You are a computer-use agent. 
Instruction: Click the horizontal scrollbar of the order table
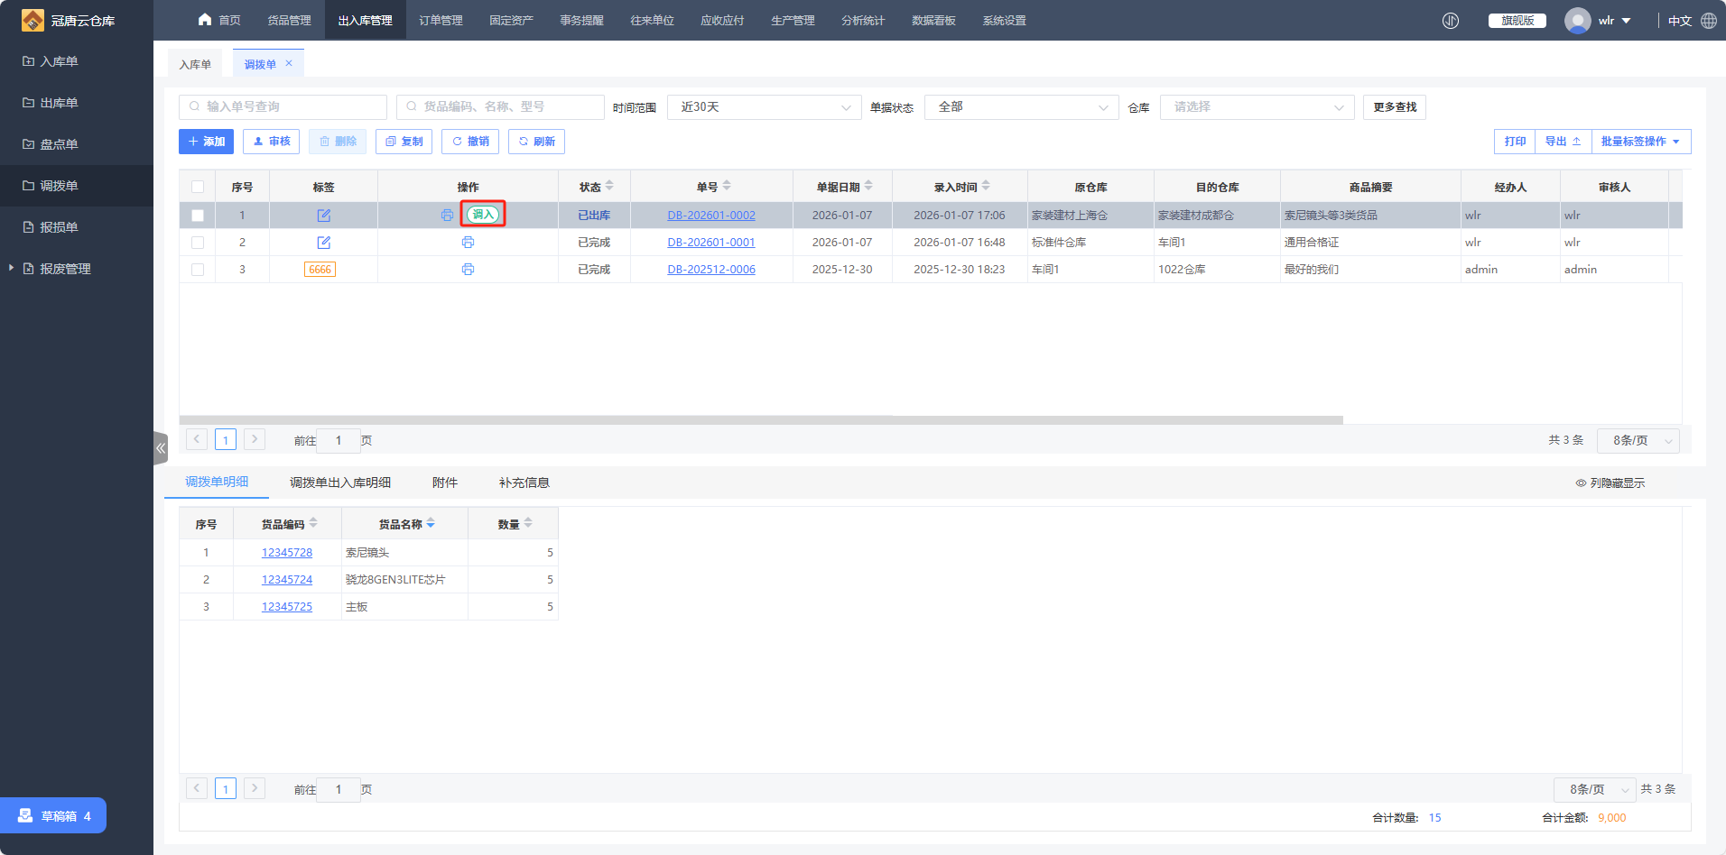pyautogui.click(x=760, y=420)
